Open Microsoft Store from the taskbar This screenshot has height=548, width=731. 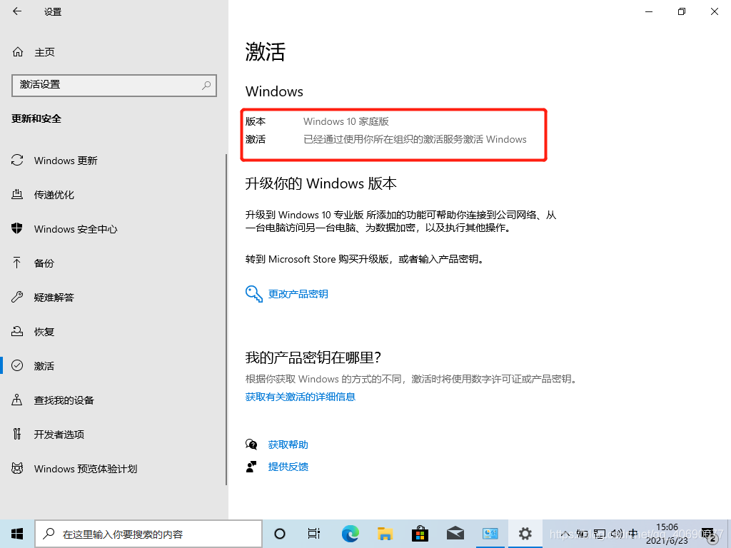click(x=420, y=534)
